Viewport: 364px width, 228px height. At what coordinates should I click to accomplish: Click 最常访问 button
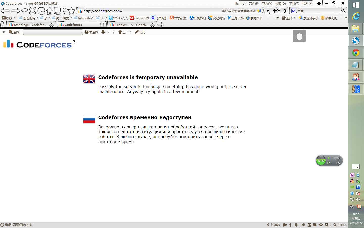click(x=329, y=18)
